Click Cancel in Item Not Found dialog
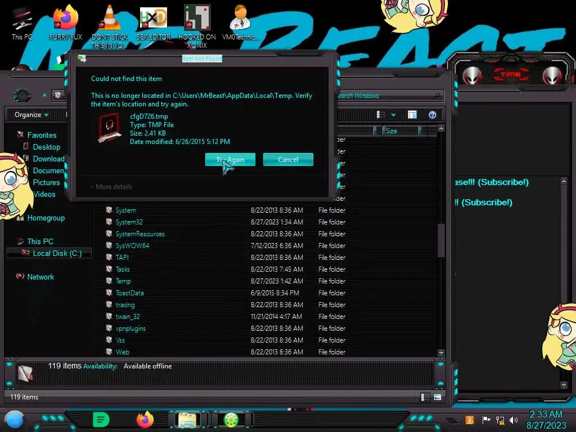 tap(288, 159)
